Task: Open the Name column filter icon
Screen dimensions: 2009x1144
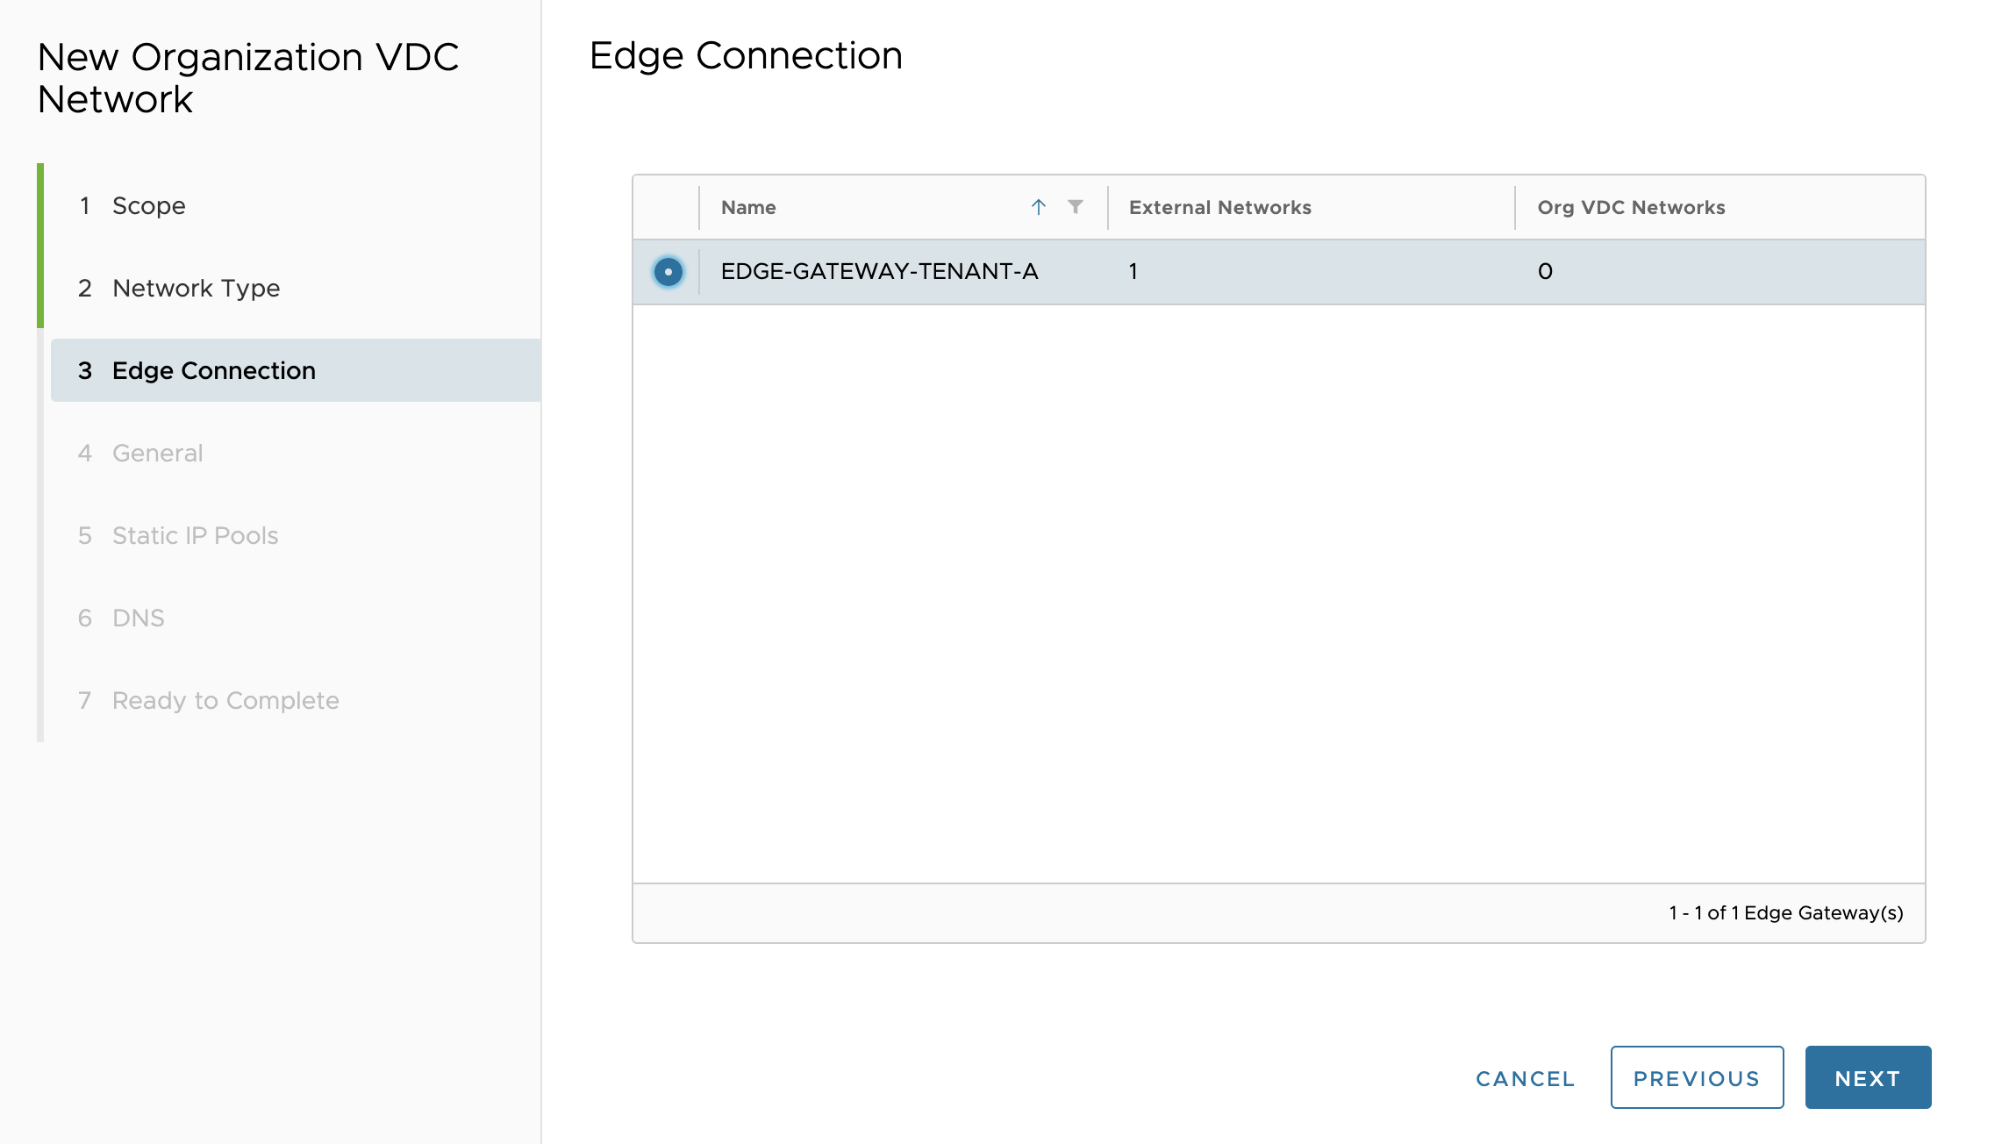Action: coord(1075,207)
